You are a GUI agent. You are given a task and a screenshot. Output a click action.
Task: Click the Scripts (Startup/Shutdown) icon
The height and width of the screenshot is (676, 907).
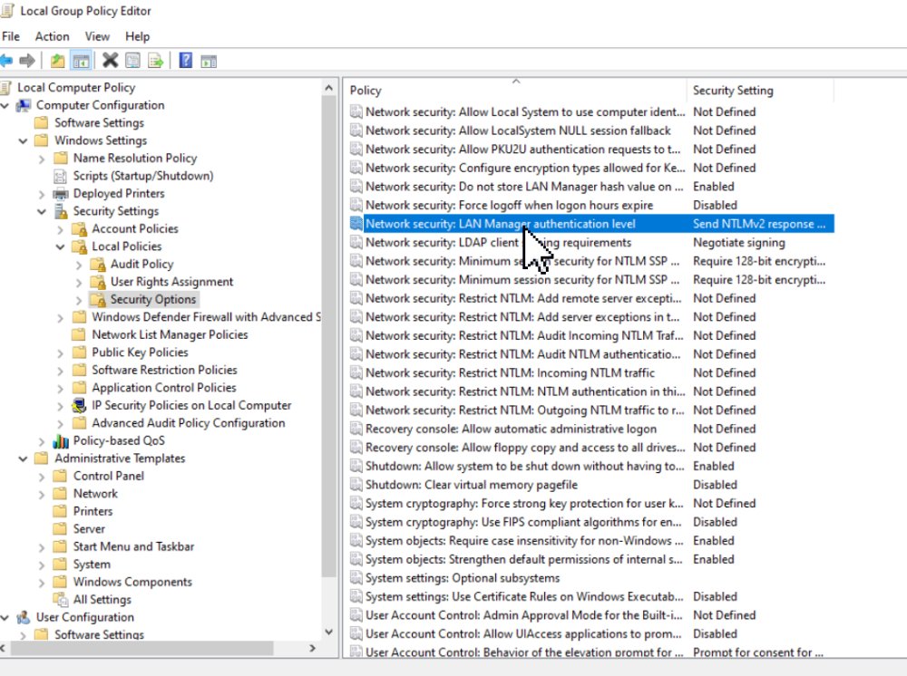60,176
